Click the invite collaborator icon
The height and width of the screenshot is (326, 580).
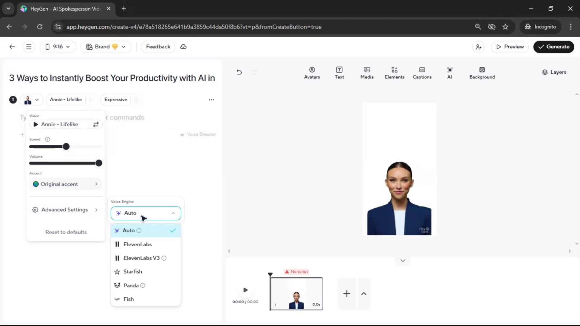click(478, 47)
